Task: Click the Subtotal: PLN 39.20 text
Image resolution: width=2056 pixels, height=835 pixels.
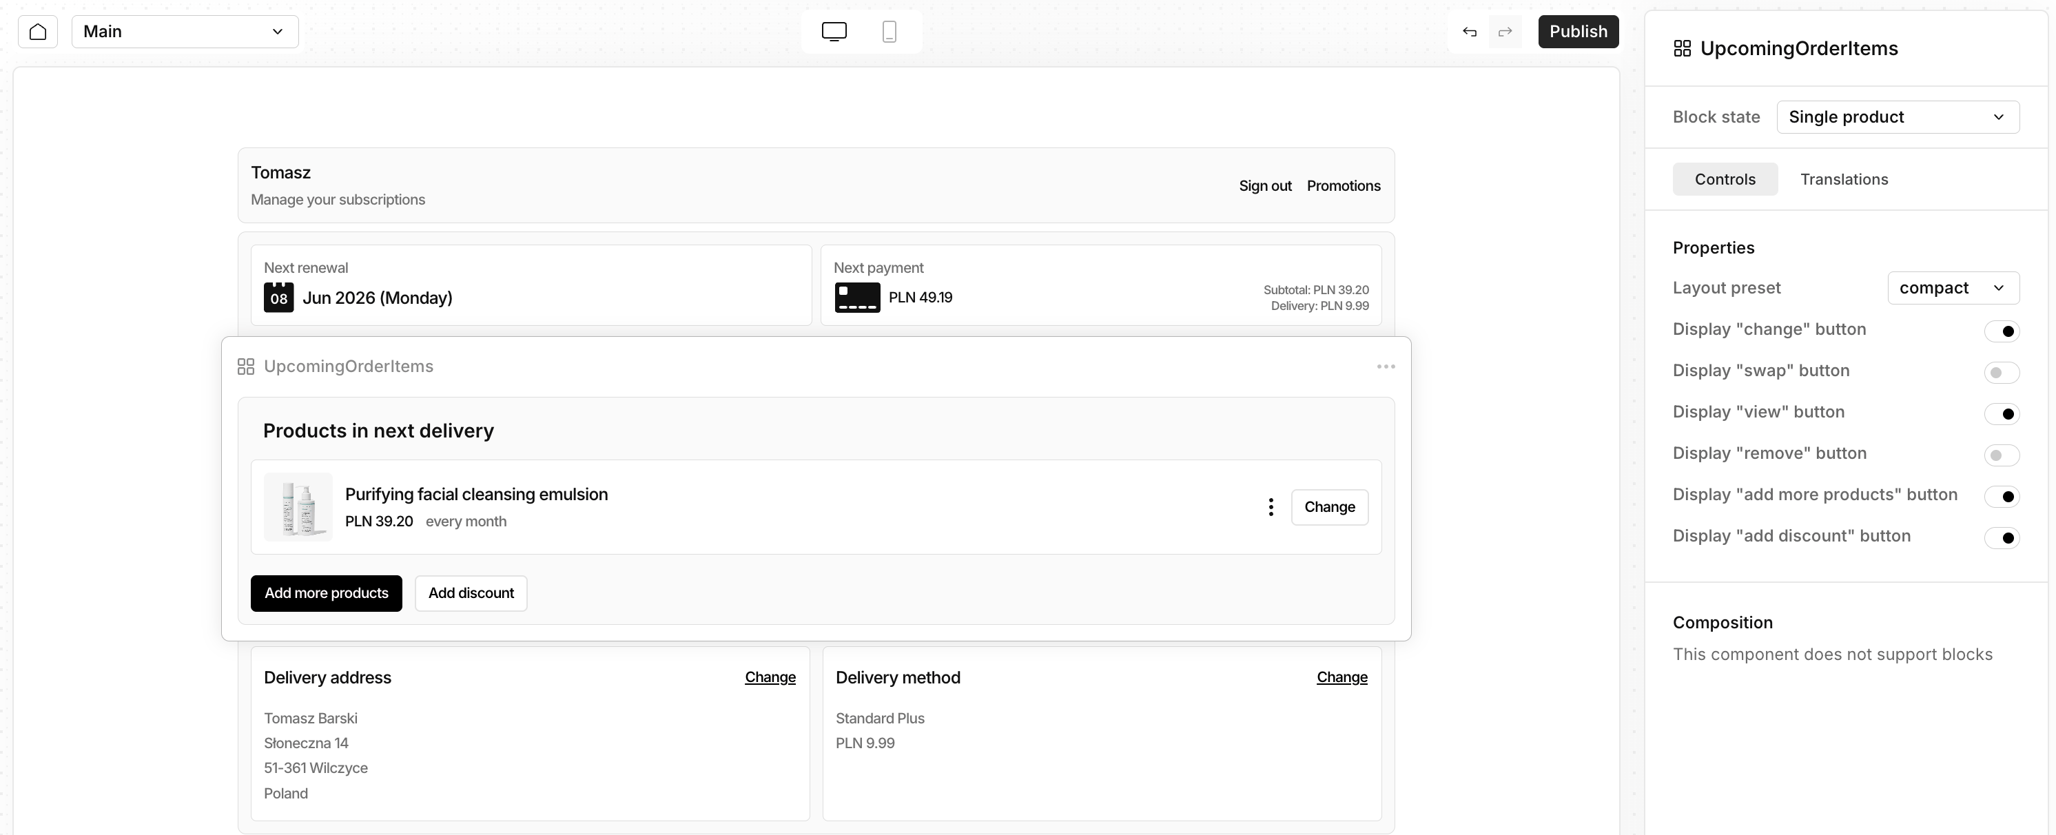Action: point(1316,290)
